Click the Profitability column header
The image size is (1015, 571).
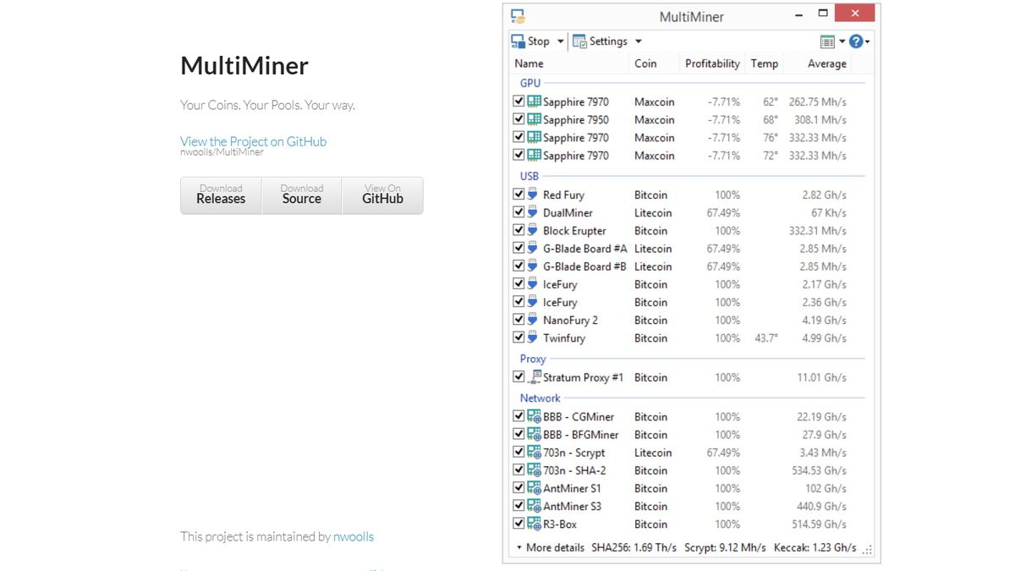[x=711, y=63]
